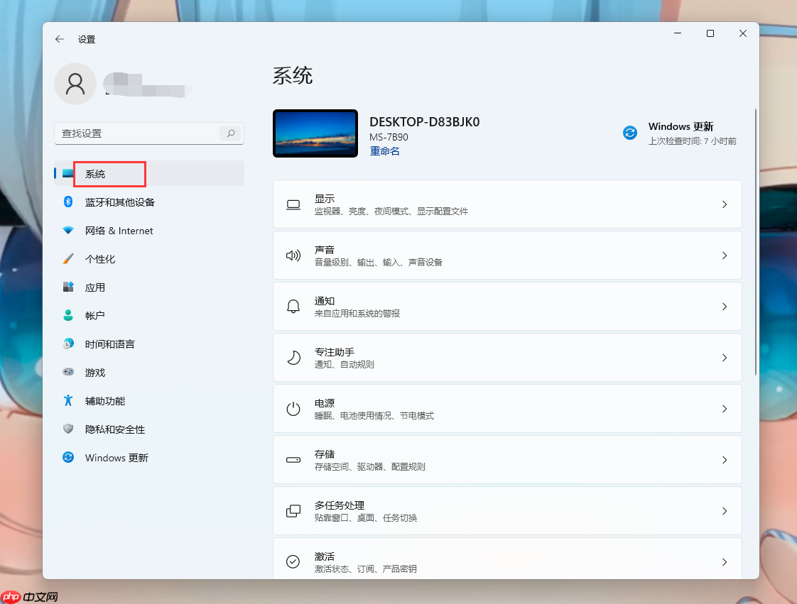Open Power settings via the power icon

pyautogui.click(x=293, y=409)
